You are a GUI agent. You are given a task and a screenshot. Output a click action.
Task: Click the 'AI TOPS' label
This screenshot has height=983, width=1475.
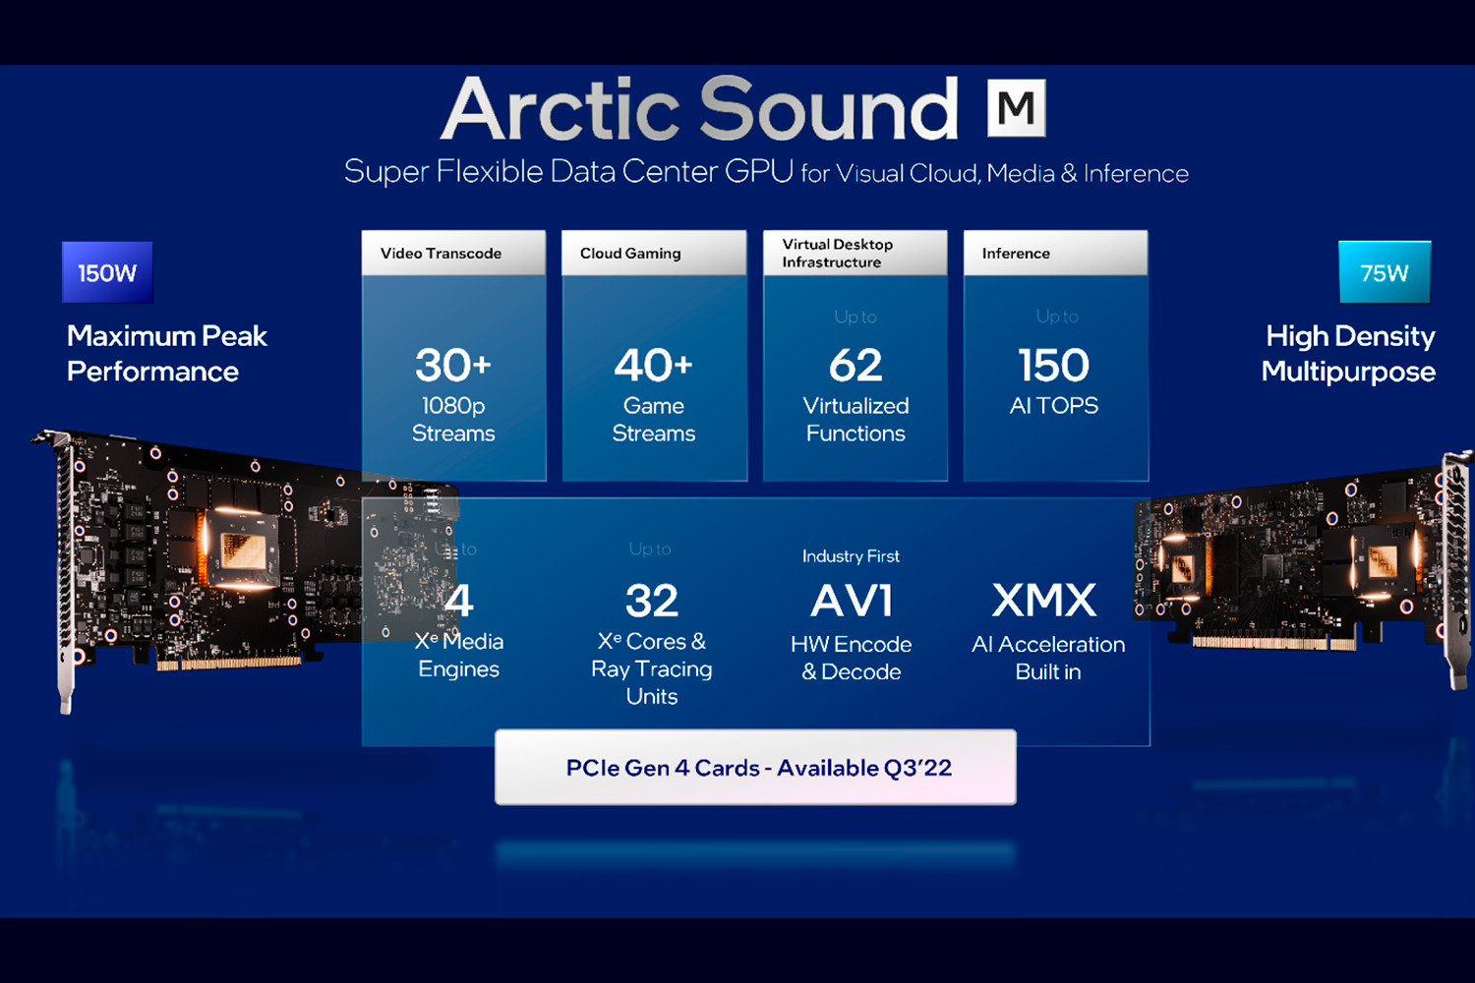pos(1054,405)
